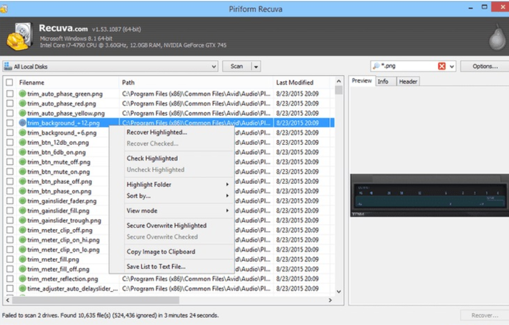Click the preview image thumbnail

429,196
